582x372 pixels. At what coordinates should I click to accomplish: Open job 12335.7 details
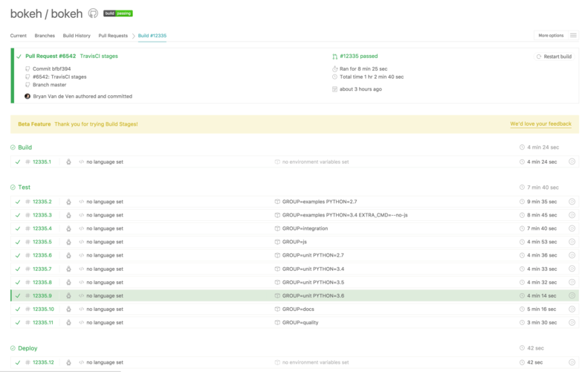tap(42, 269)
